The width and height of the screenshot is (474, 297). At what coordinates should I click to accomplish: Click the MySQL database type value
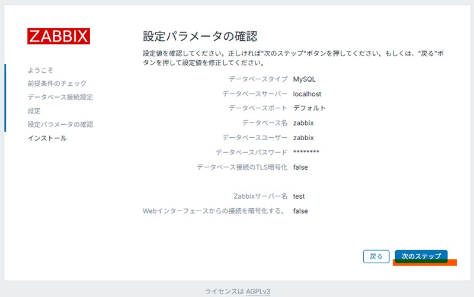304,79
